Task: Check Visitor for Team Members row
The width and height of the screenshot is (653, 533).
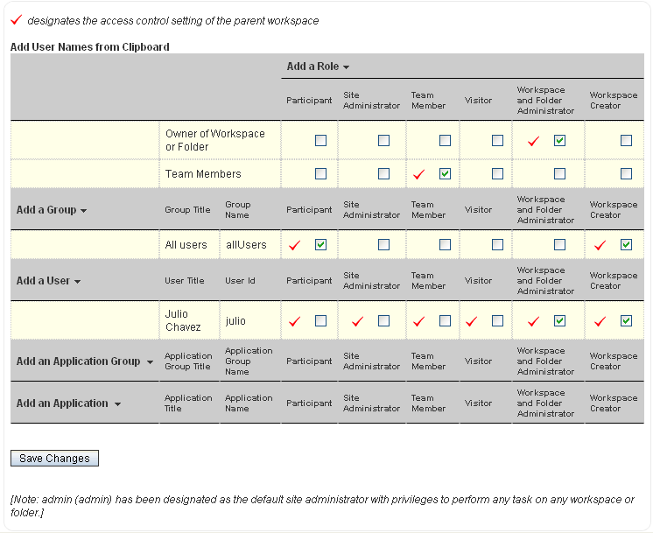Action: point(497,173)
